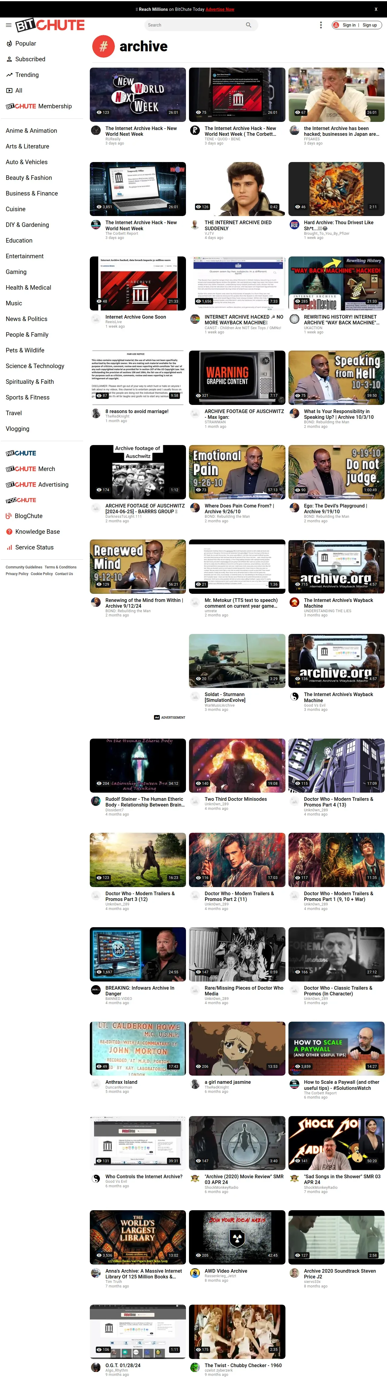Image resolution: width=387 pixels, height=1400 pixels.
Task: Click the RUReally channel avatar
Action: coord(96,130)
